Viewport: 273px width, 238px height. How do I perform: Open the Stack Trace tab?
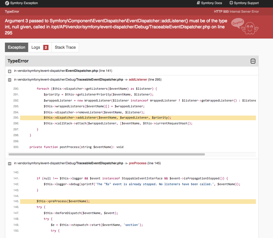click(65, 47)
